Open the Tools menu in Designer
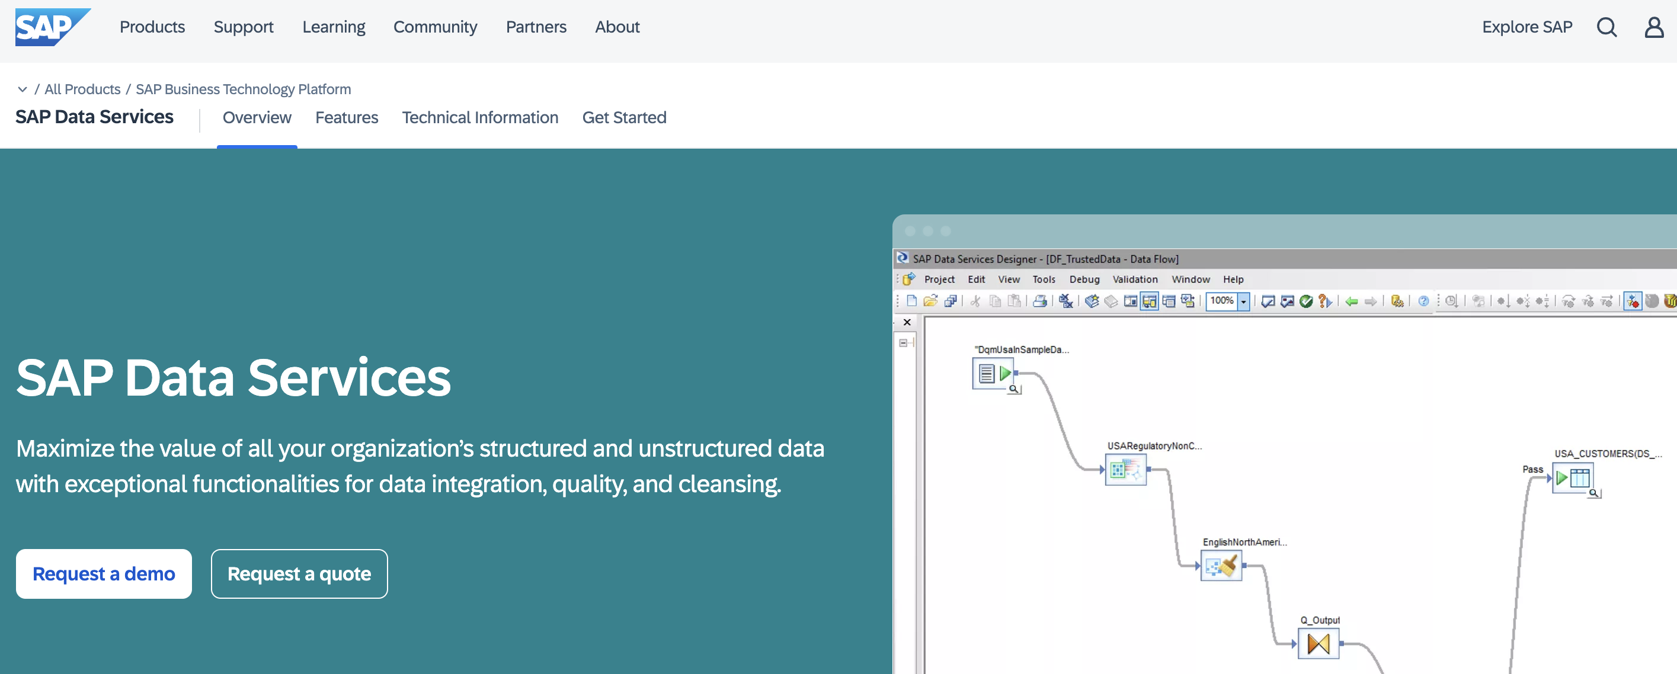This screenshot has width=1677, height=674. 1044,279
